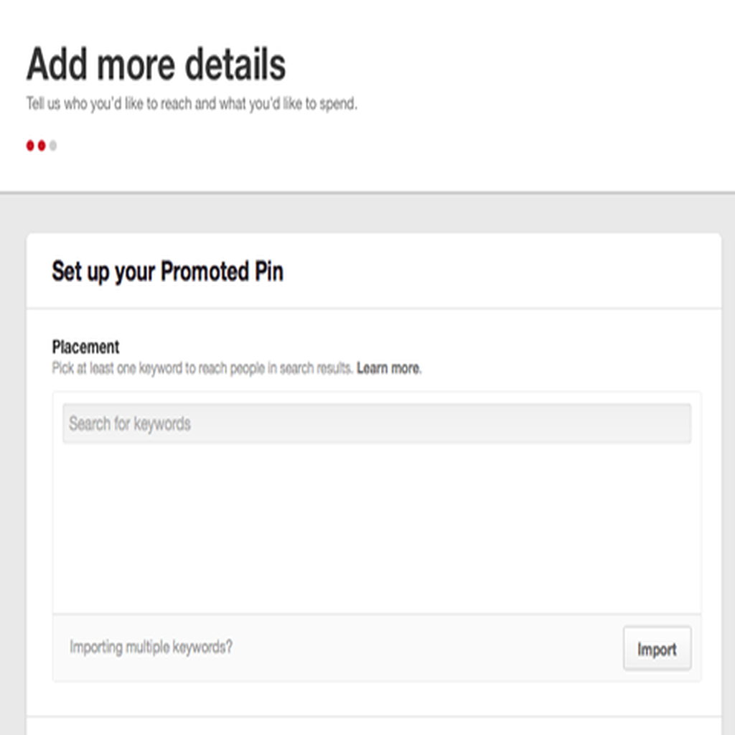The height and width of the screenshot is (735, 735).
Task: Select the Placement section label
Action: [85, 347]
